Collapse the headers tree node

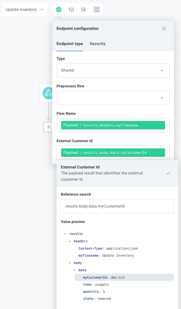(x=69, y=241)
